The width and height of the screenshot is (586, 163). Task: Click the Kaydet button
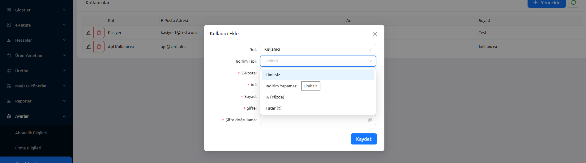point(364,139)
